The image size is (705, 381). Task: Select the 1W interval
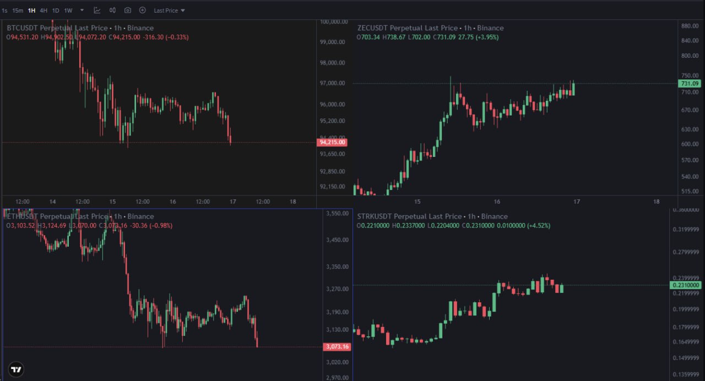68,10
